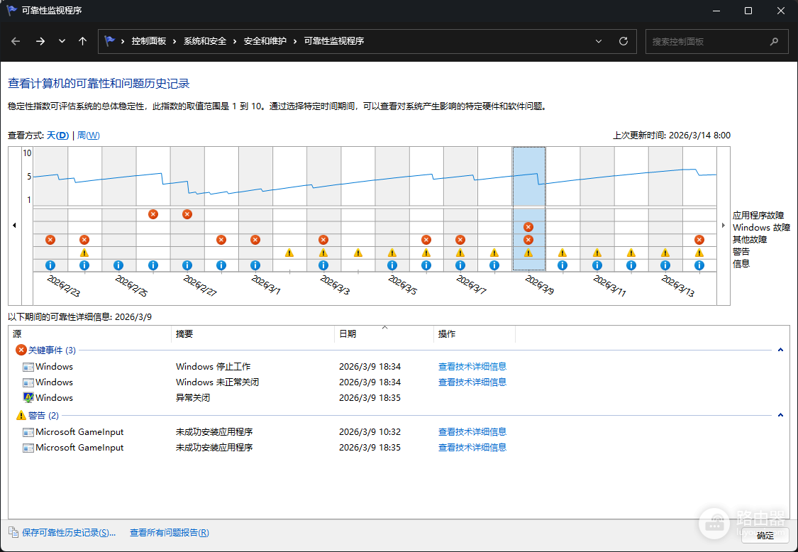Click the search magnifier icon
Viewport: 798px width, 552px height.
774,41
